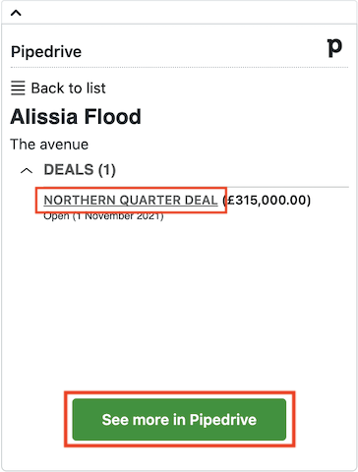
Task: Select the Alissia Flood contact name
Action: click(76, 117)
